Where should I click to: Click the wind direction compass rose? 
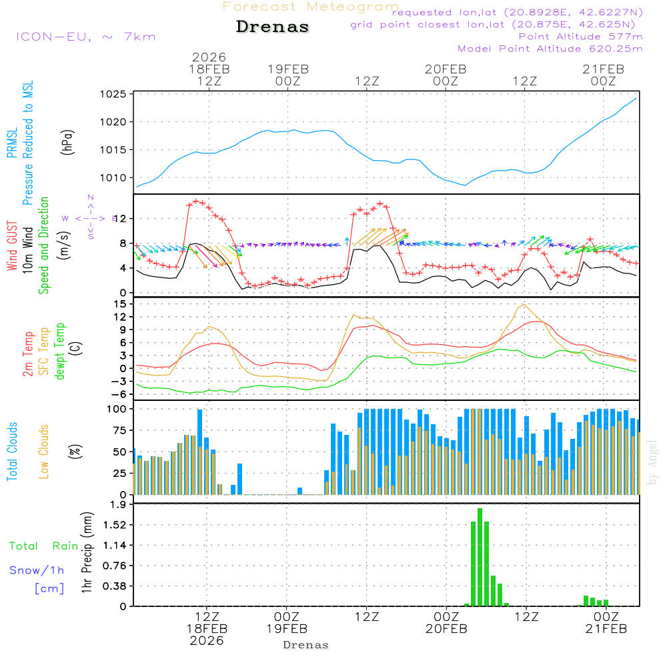[x=90, y=217]
